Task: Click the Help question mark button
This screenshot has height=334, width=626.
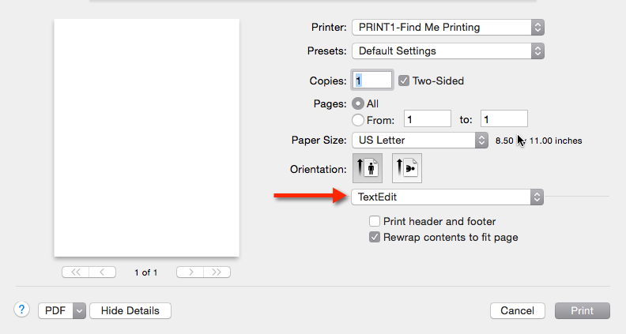Action: pyautogui.click(x=22, y=310)
